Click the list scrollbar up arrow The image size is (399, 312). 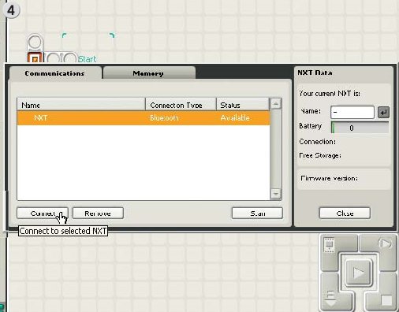276,104
